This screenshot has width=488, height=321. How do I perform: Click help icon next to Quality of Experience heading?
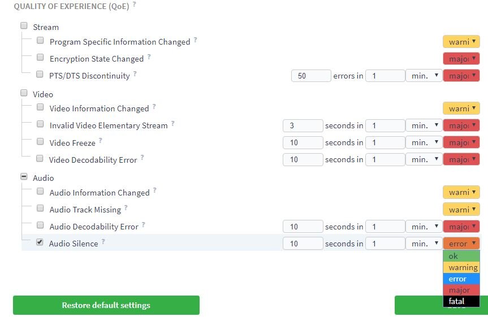[x=135, y=5]
